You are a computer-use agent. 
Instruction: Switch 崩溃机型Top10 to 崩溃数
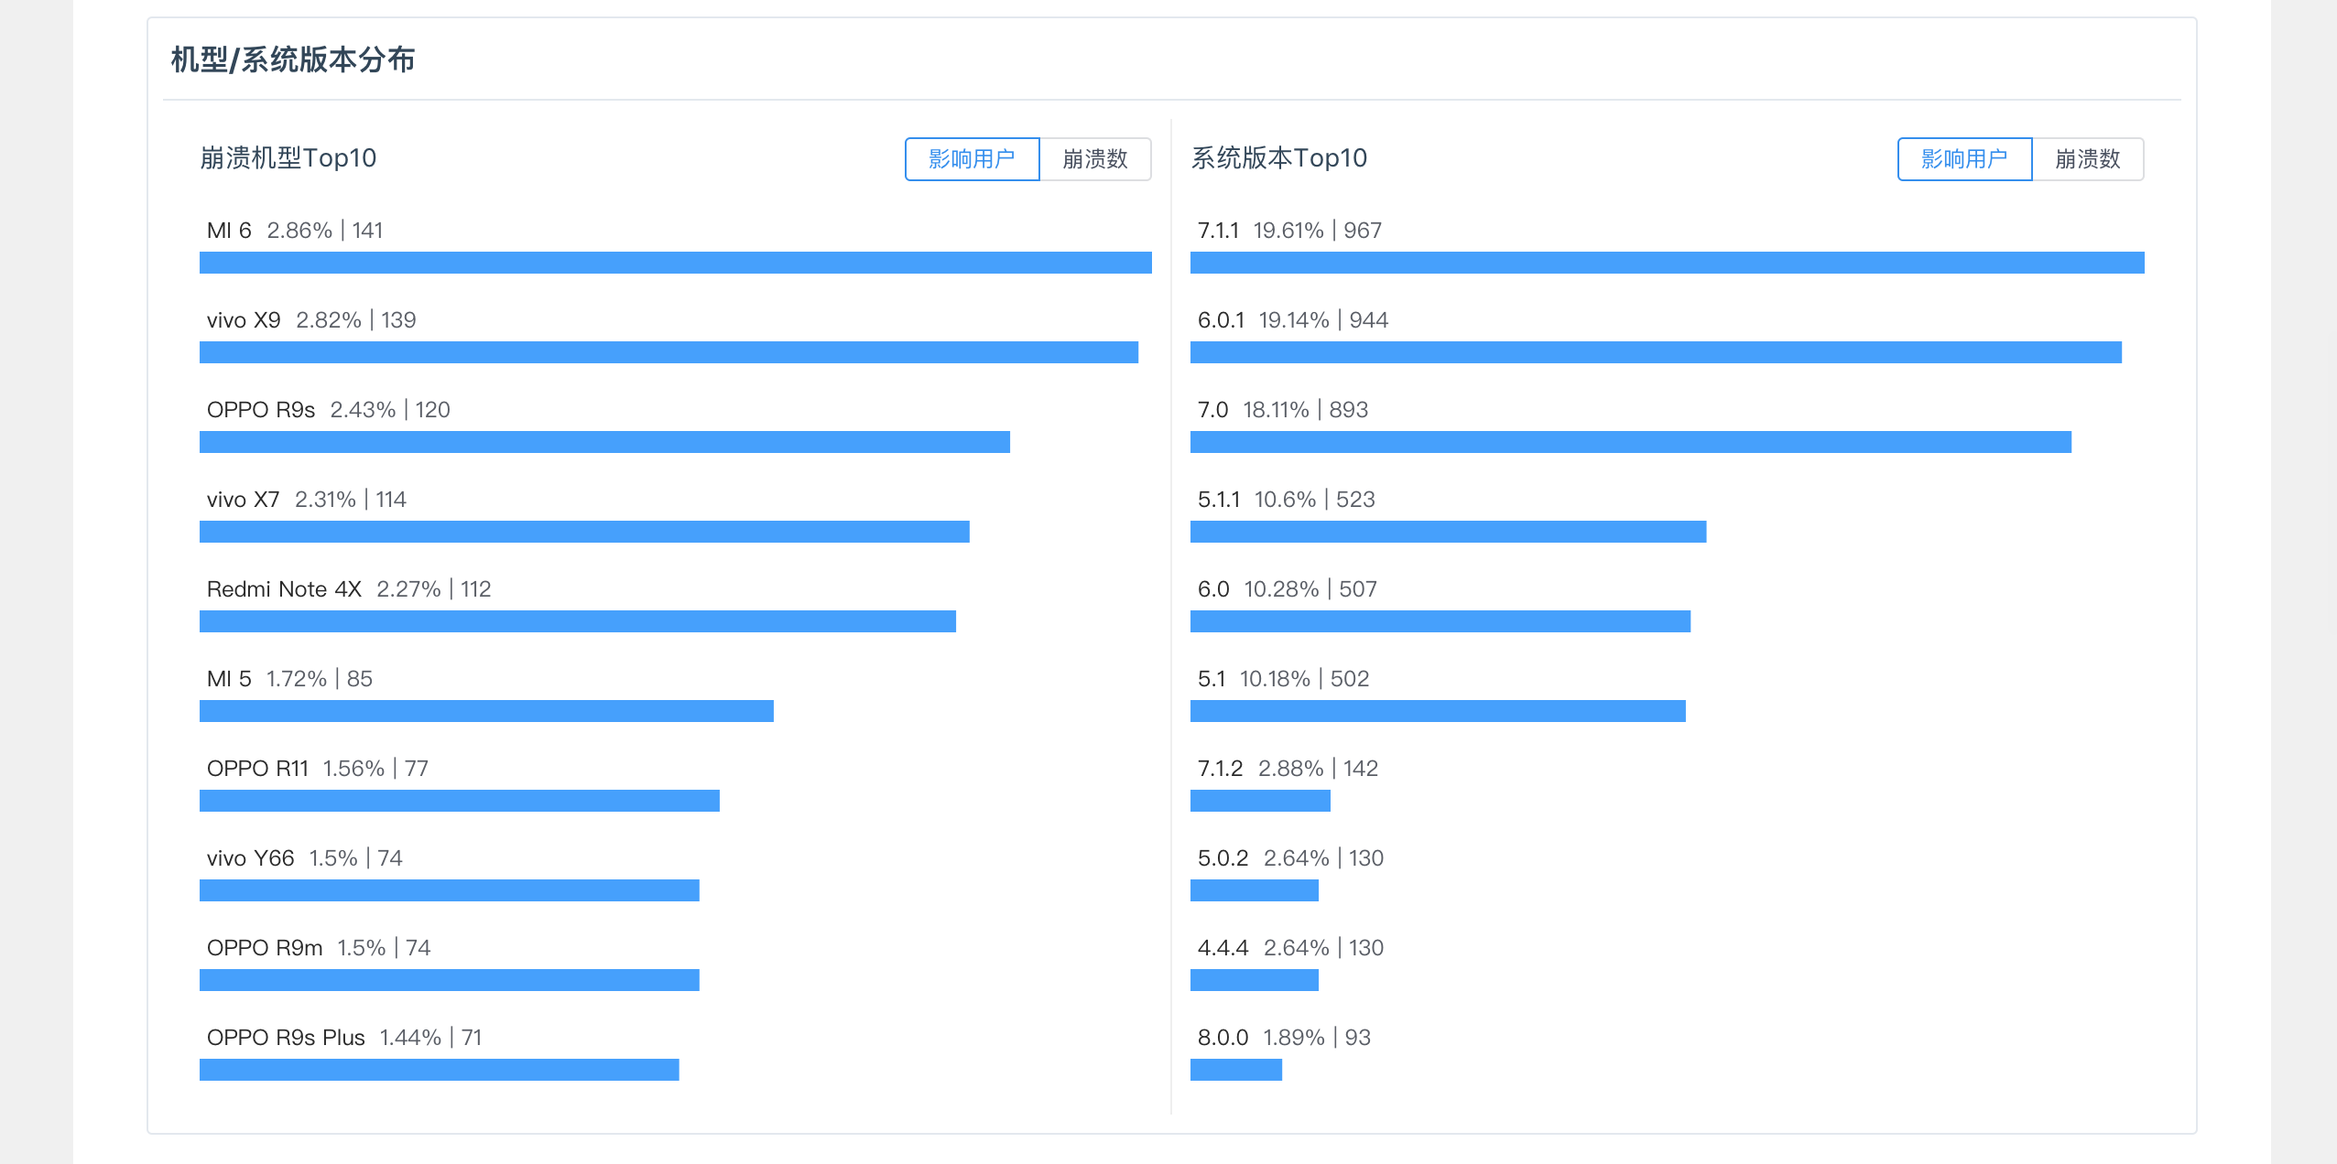point(1094,159)
